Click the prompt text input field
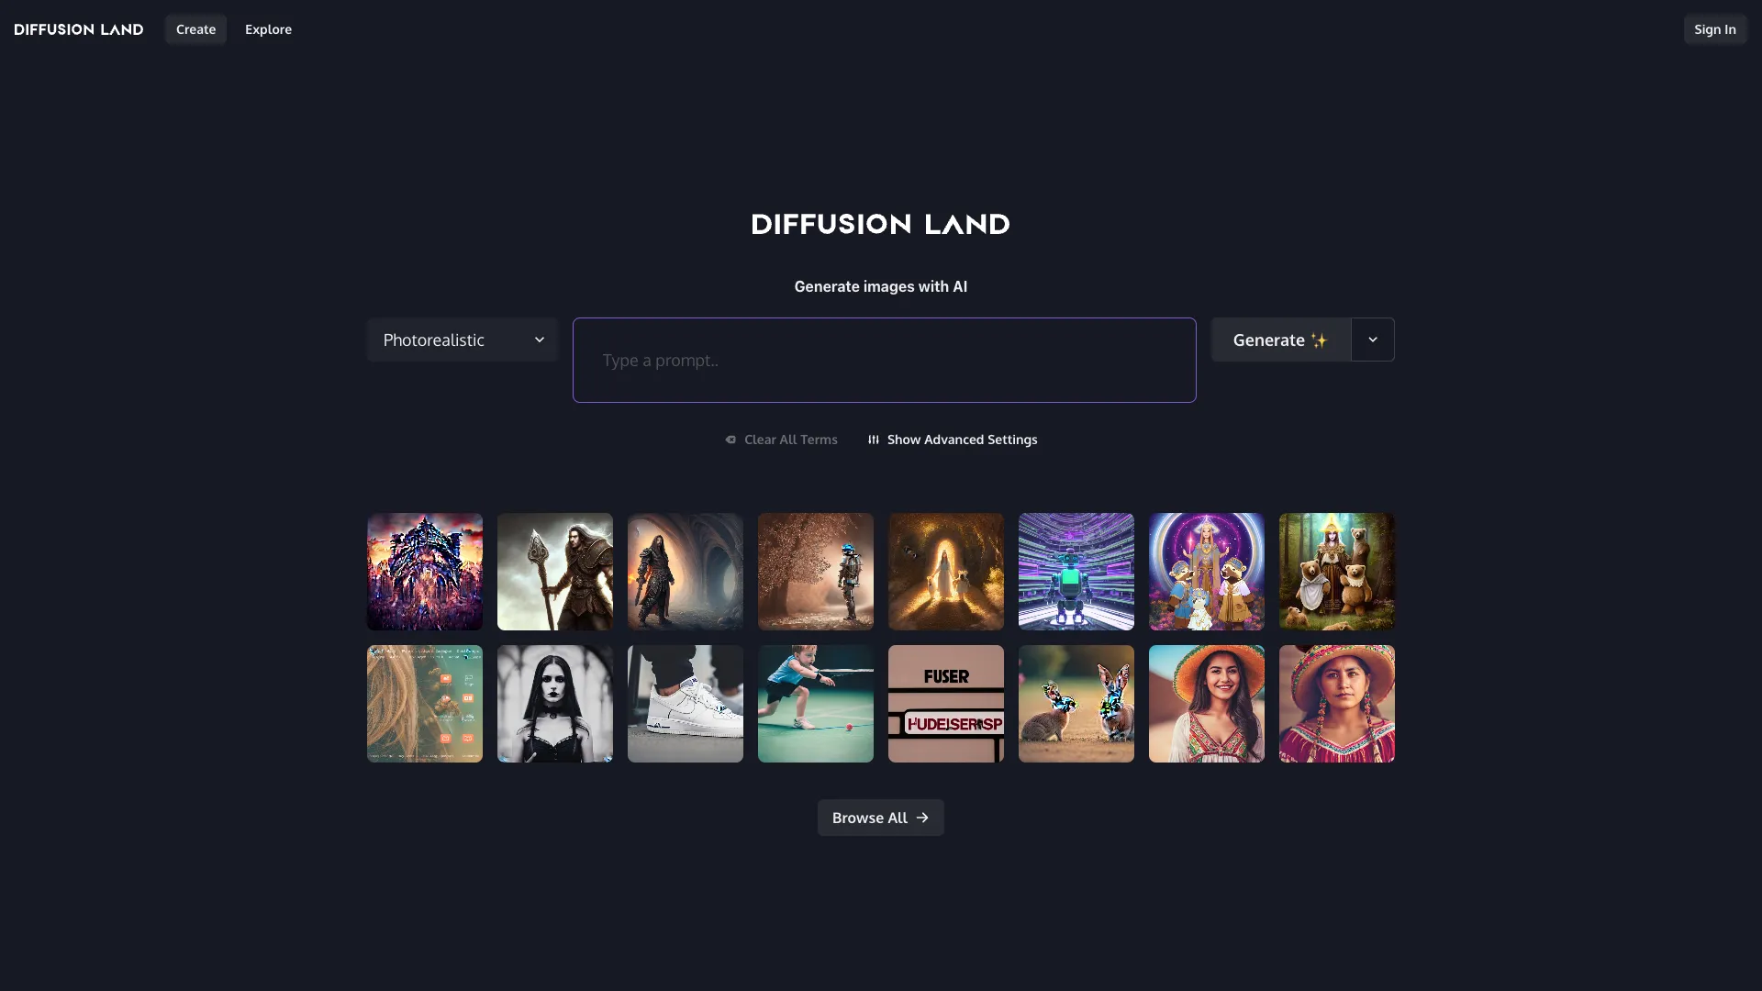The width and height of the screenshot is (1762, 991). click(884, 360)
